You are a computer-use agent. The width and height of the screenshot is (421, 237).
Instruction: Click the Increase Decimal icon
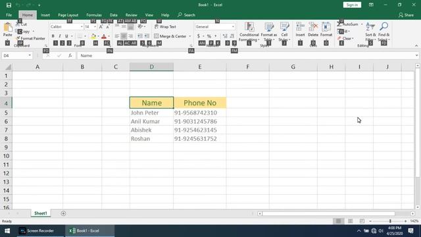[225, 36]
